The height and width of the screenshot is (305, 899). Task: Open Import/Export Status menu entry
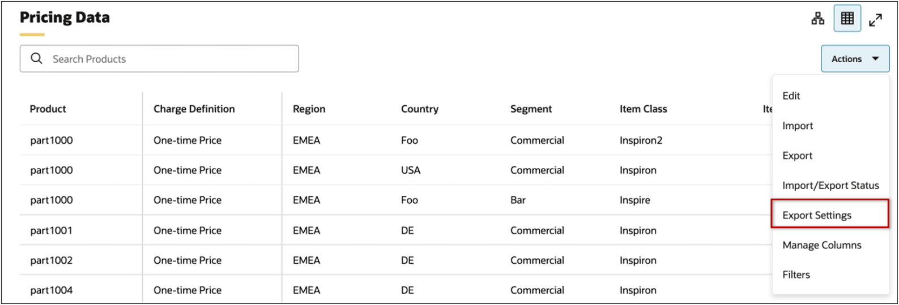pyautogui.click(x=830, y=186)
